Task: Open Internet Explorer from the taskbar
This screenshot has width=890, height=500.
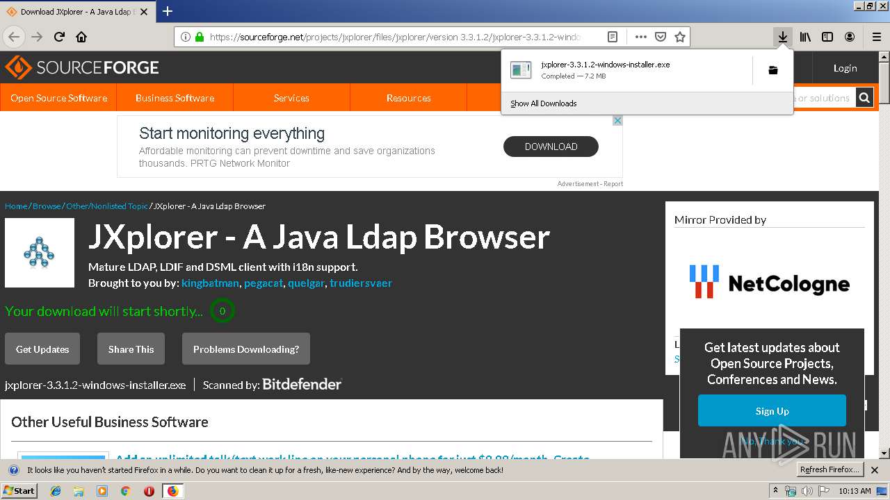Action: tap(56, 491)
